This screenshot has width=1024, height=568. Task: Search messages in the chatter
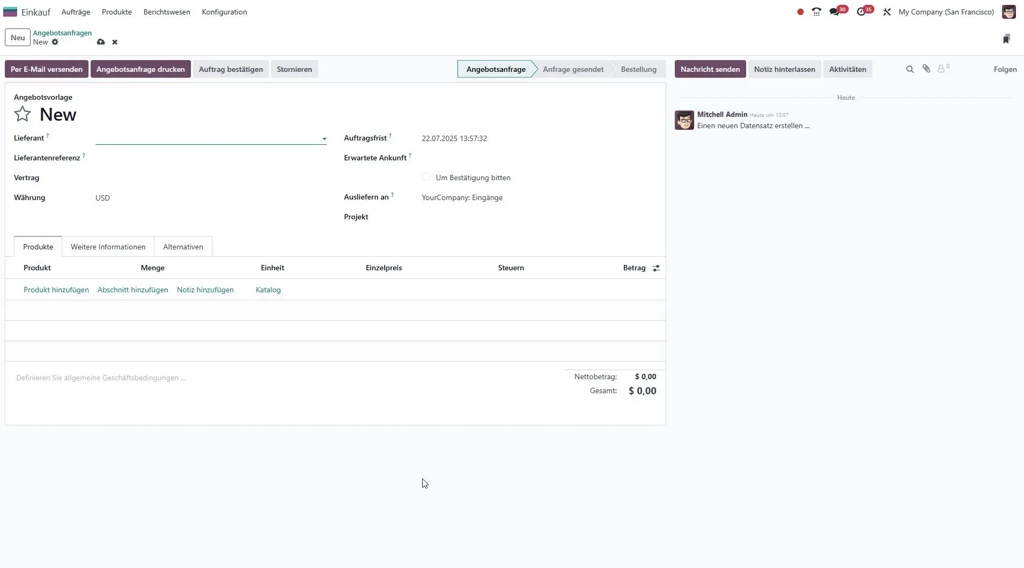click(910, 69)
